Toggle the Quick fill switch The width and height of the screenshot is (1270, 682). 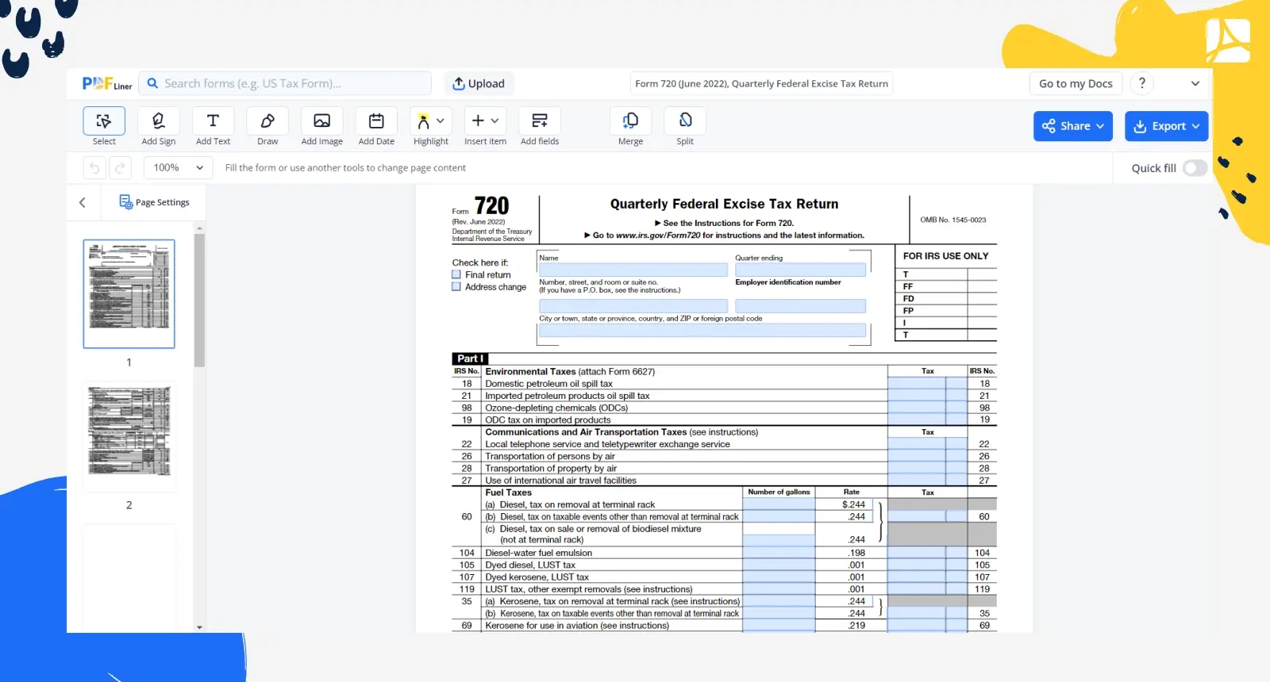point(1195,168)
